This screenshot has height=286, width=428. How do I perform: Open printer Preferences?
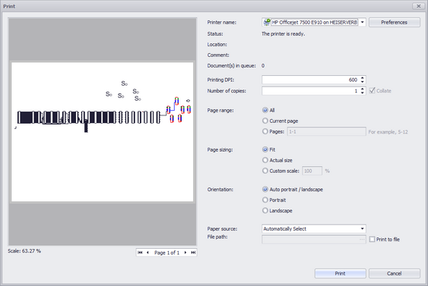[x=394, y=22]
